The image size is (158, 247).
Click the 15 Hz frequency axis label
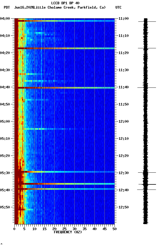click(44, 229)
